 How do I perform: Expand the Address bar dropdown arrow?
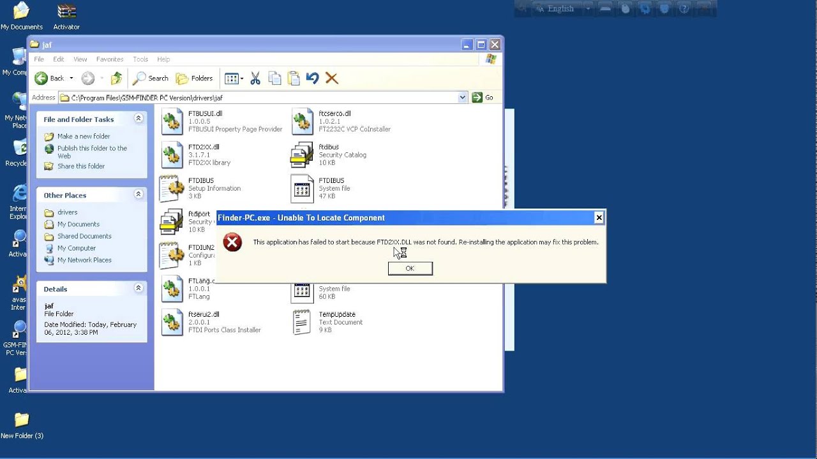coord(463,98)
